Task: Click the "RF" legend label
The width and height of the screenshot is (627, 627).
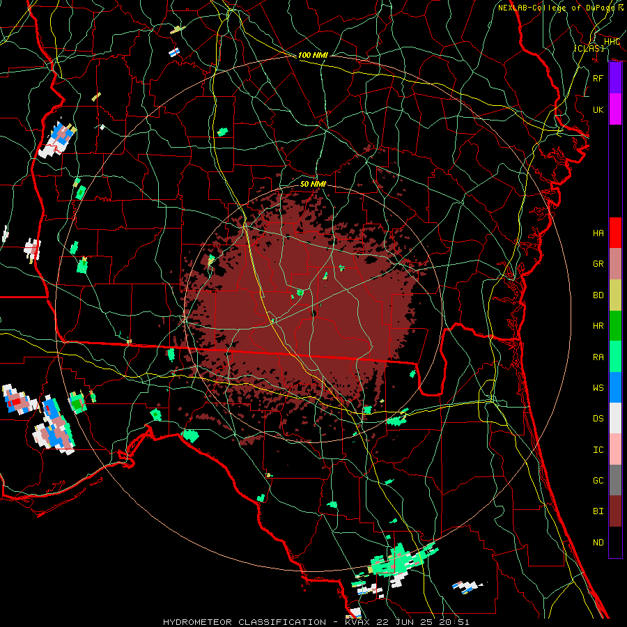Action: pyautogui.click(x=598, y=78)
